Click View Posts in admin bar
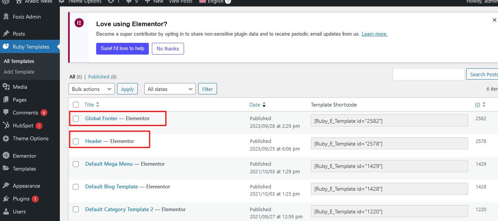This screenshot has height=221, width=498. tap(181, 2)
